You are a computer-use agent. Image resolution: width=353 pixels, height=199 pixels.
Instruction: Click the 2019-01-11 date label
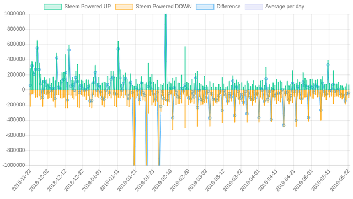pos(109,180)
